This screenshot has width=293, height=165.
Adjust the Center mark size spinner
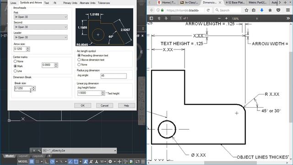56,65
